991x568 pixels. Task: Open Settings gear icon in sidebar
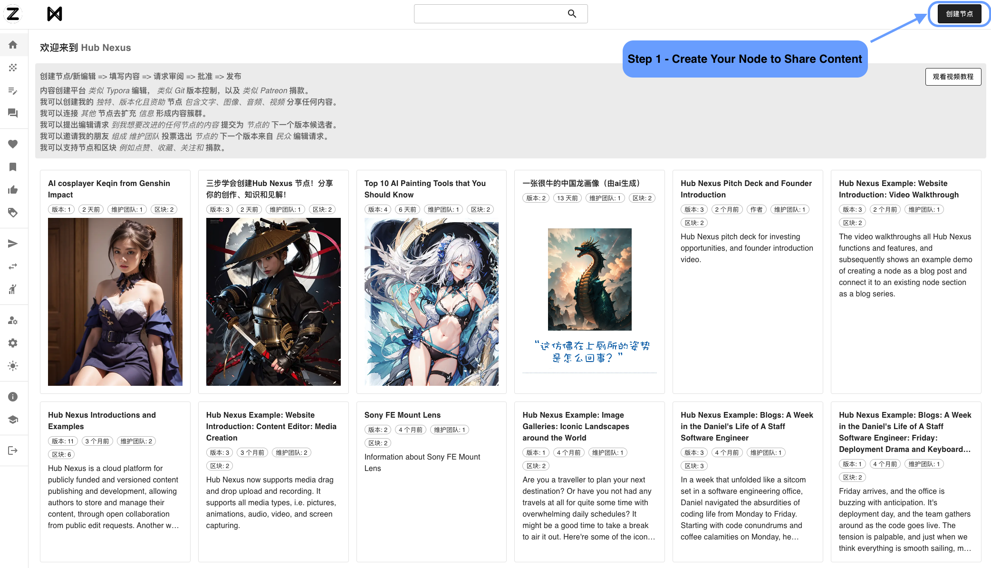click(13, 343)
